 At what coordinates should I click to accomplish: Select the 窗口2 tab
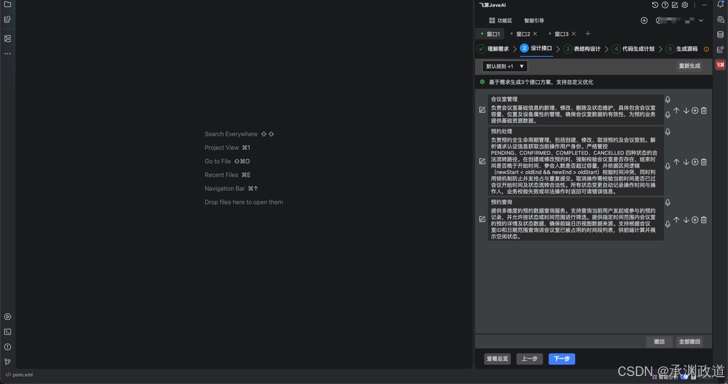click(523, 34)
